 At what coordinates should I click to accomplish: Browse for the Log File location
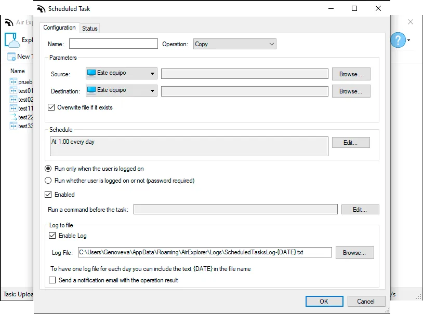355,253
